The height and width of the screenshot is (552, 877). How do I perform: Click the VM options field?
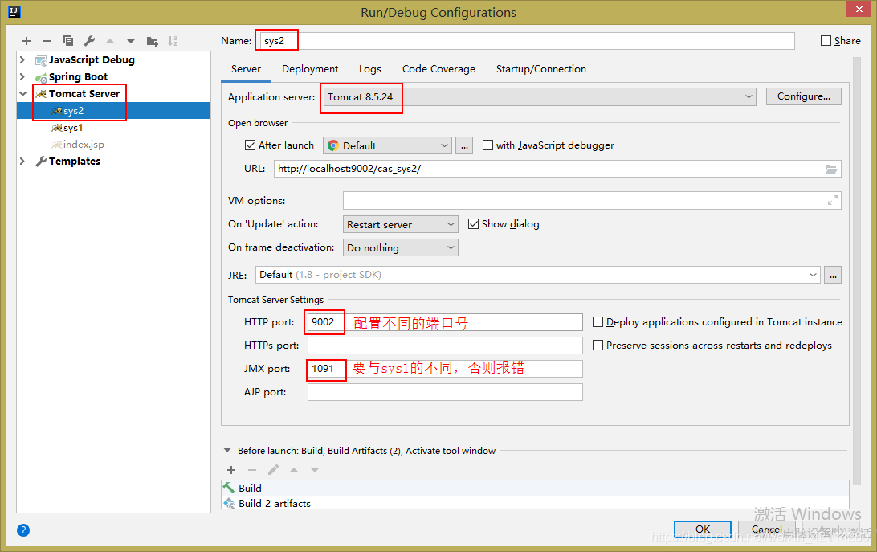(x=592, y=200)
